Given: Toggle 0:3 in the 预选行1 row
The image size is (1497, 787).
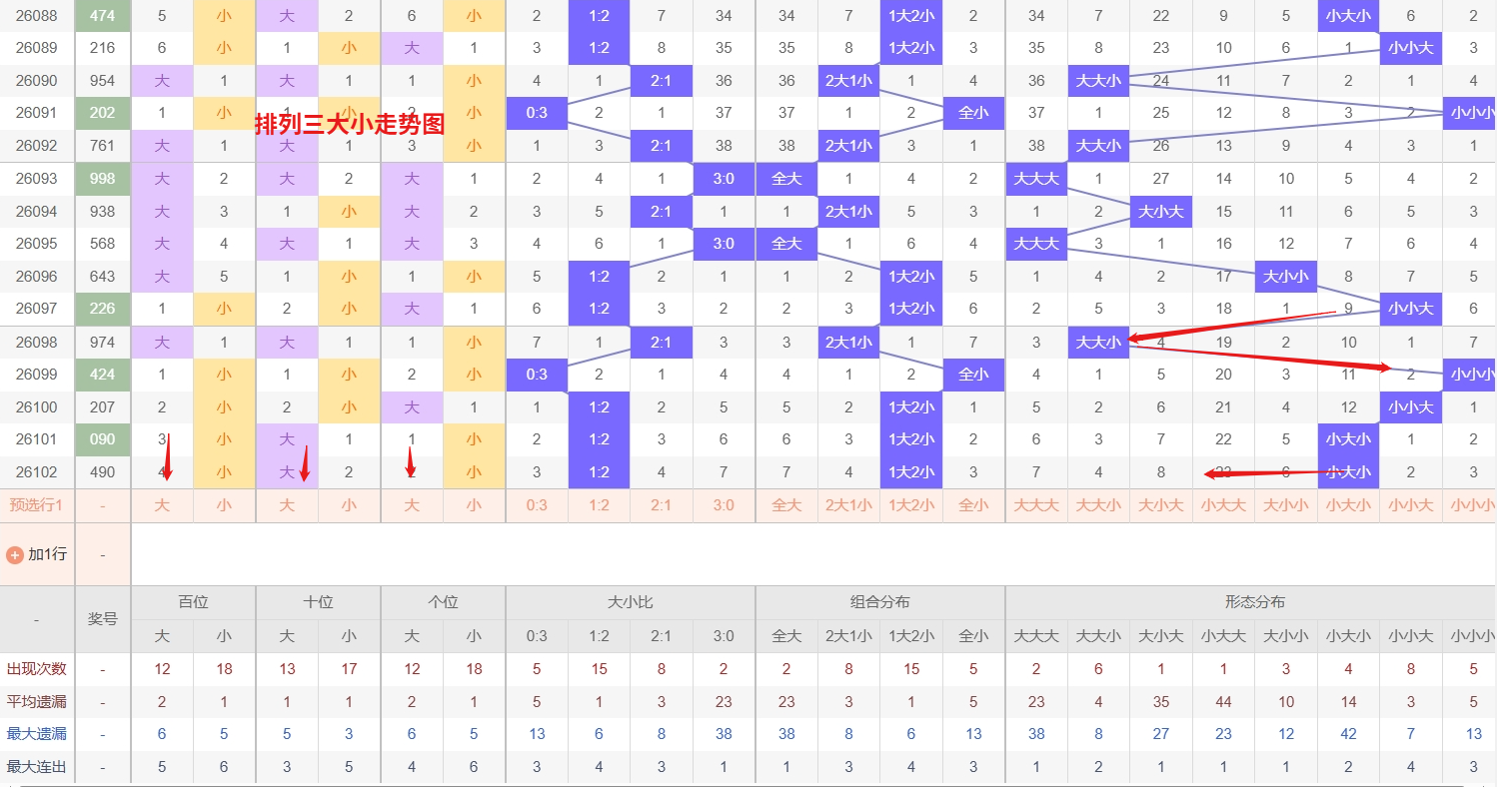Looking at the screenshot, I should click(537, 505).
